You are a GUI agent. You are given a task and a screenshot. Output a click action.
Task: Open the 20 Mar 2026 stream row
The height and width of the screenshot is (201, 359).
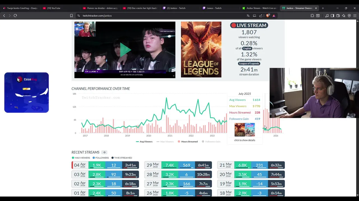[251, 174]
